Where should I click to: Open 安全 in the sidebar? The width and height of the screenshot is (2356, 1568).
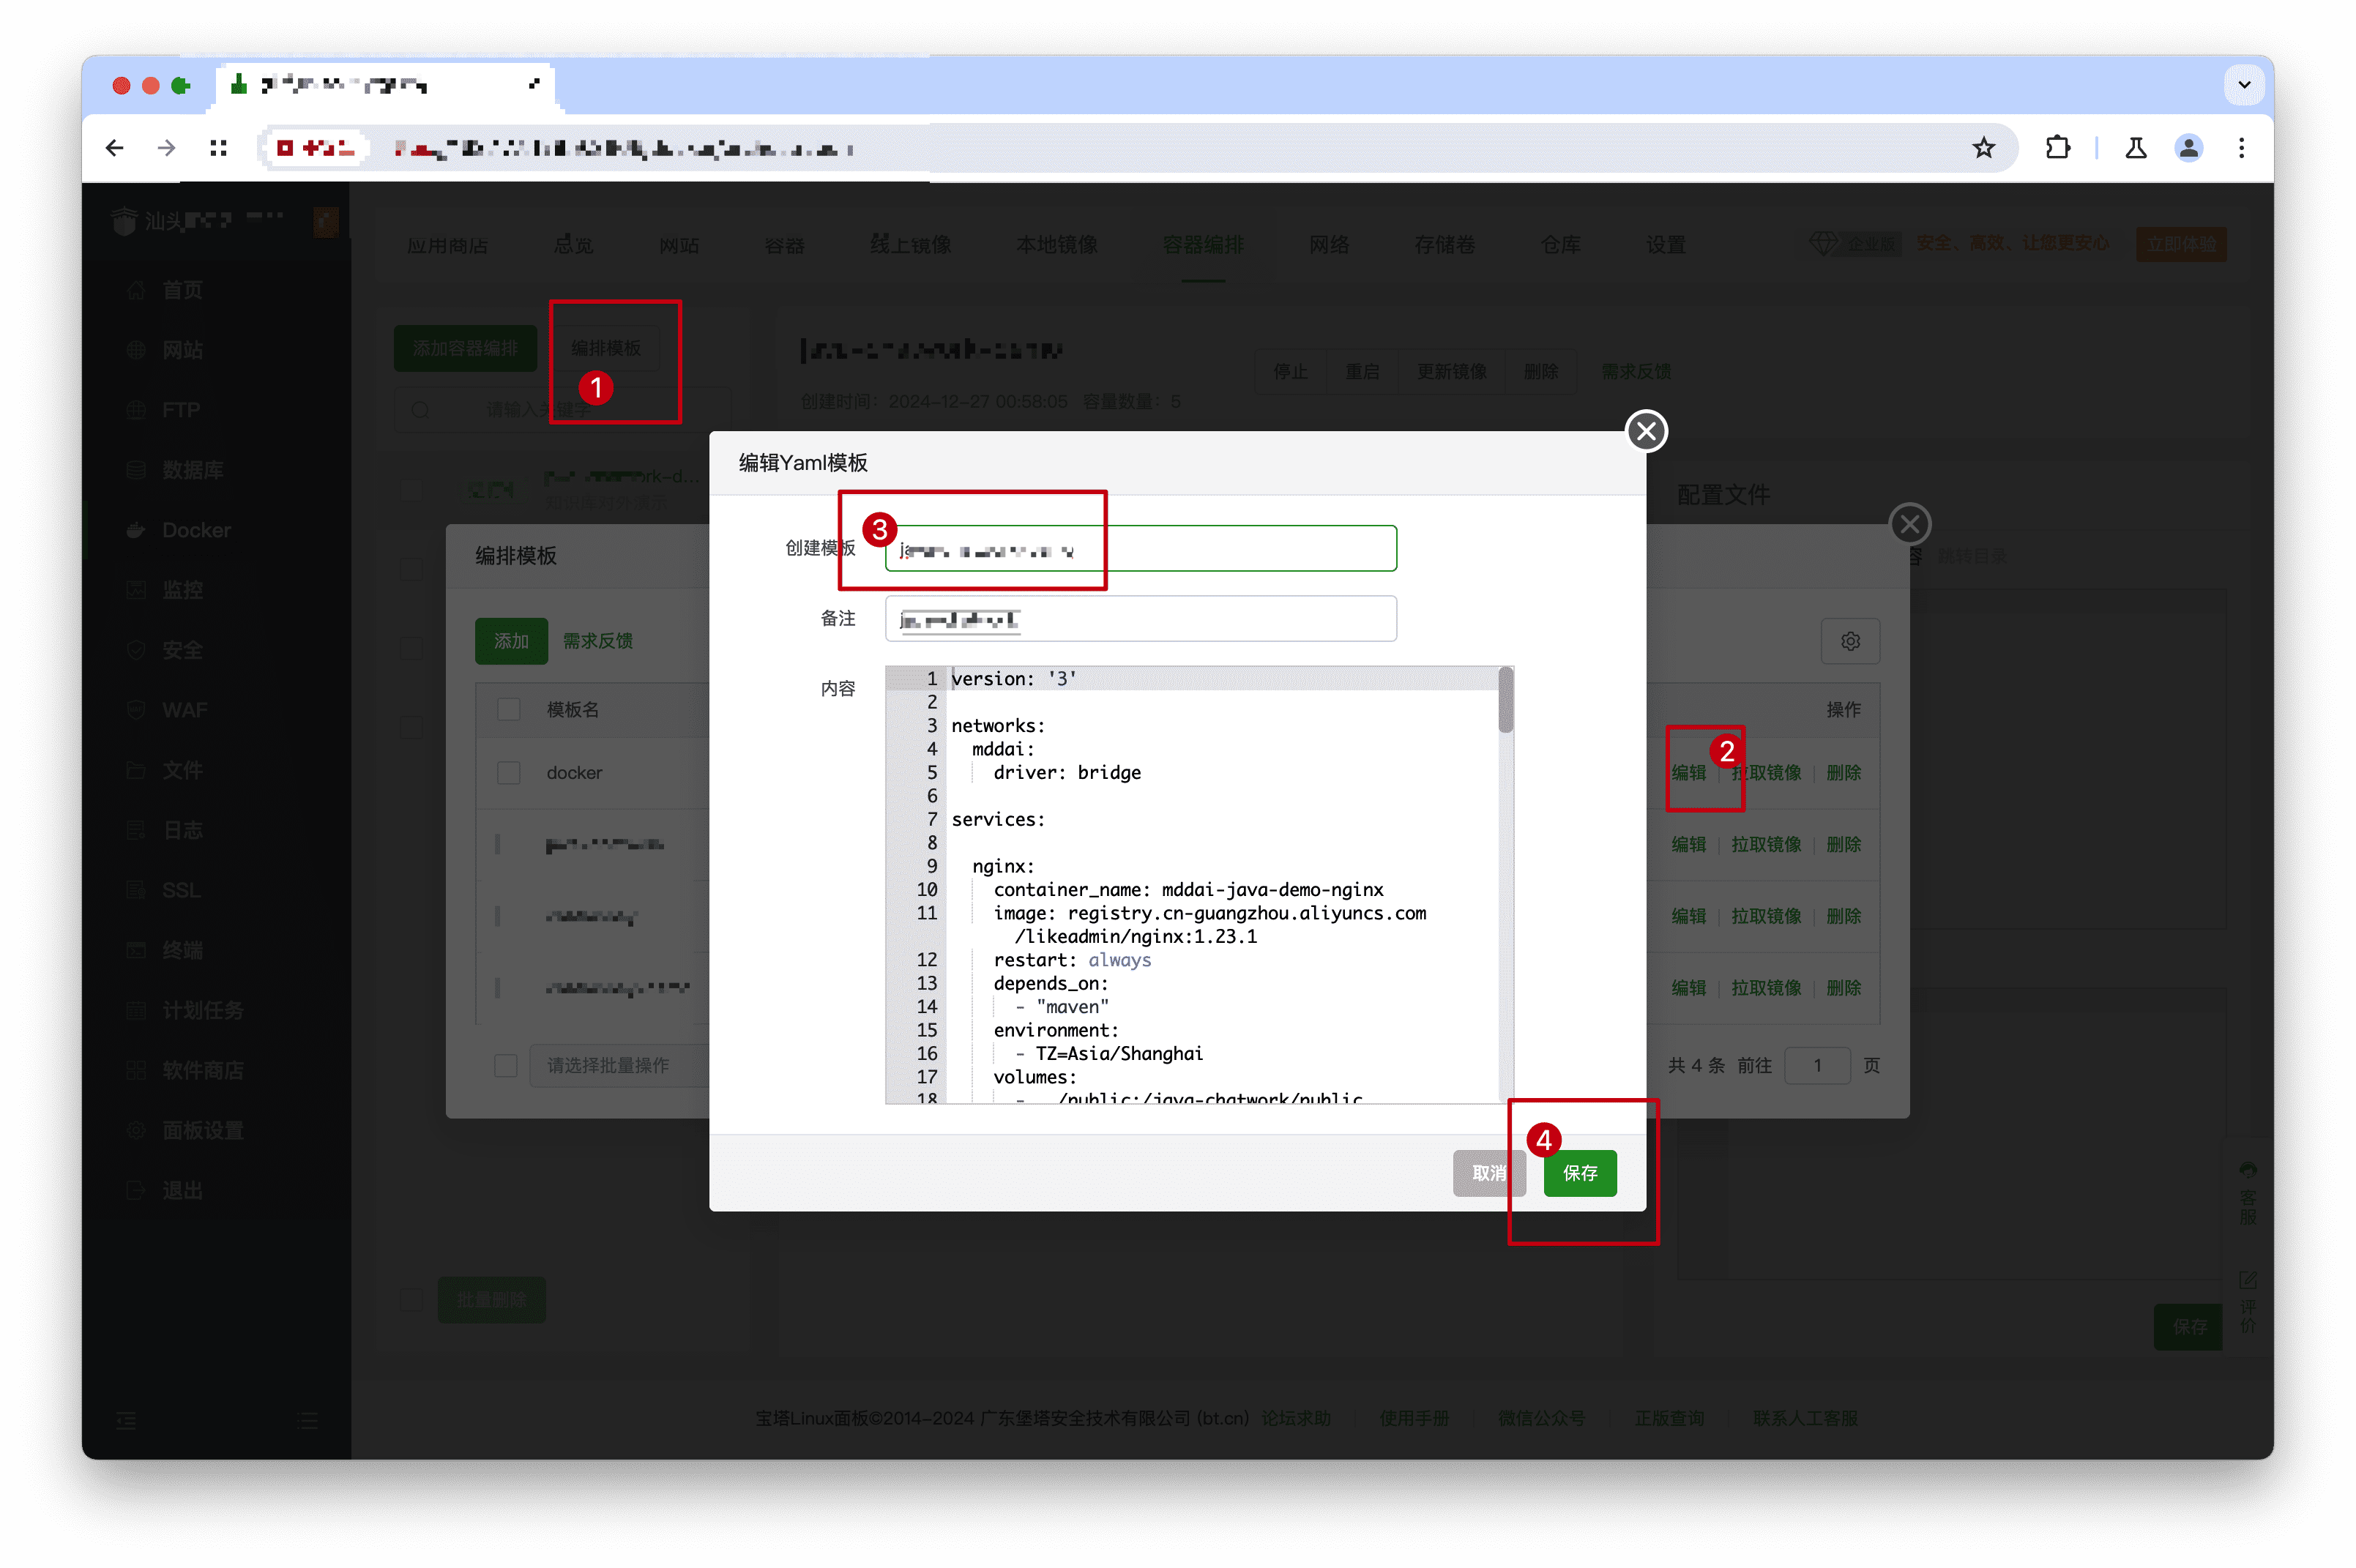click(182, 650)
